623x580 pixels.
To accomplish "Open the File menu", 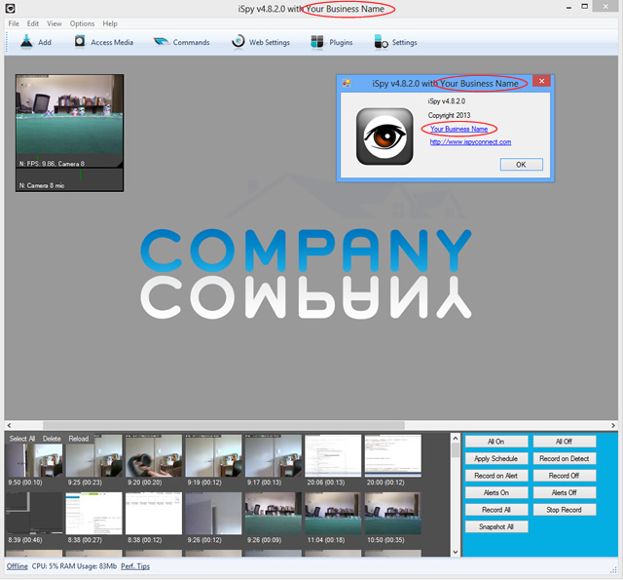I will [14, 23].
